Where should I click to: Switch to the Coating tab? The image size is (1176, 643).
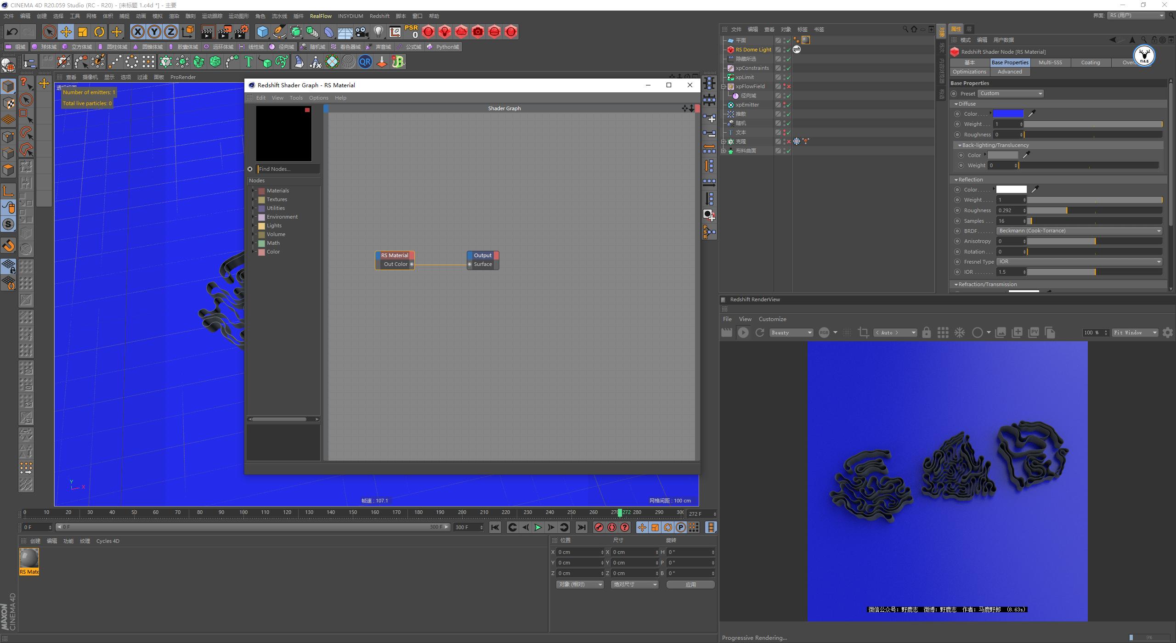coord(1091,62)
